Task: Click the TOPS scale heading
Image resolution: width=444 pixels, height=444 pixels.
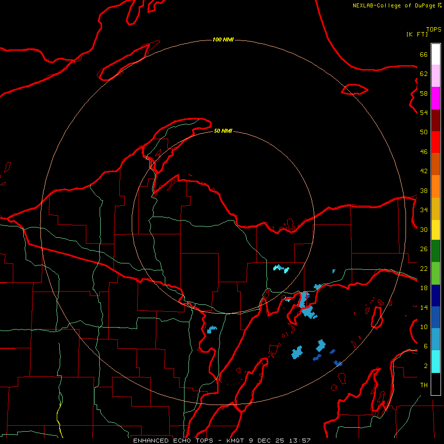Action: (434, 29)
